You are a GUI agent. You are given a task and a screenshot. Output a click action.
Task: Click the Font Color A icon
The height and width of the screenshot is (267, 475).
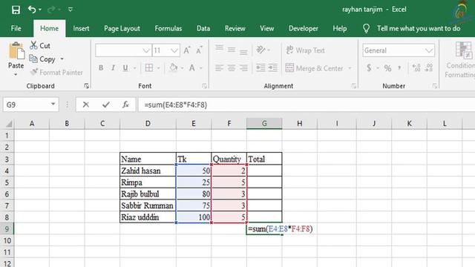(191, 67)
